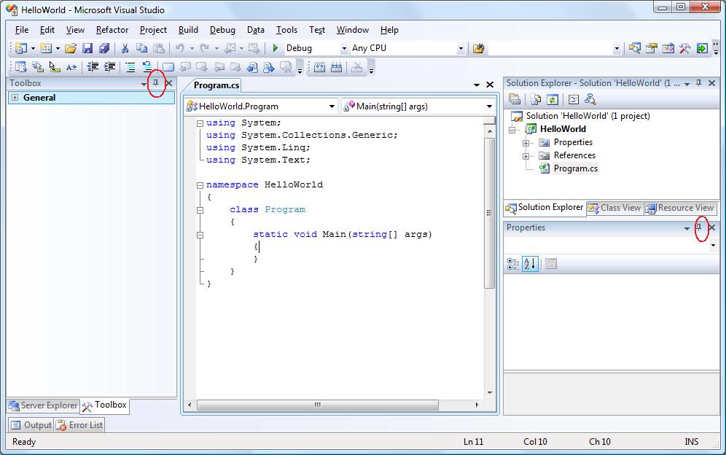The height and width of the screenshot is (455, 726).
Task: Comment out selected lines icon
Action: tap(130, 68)
